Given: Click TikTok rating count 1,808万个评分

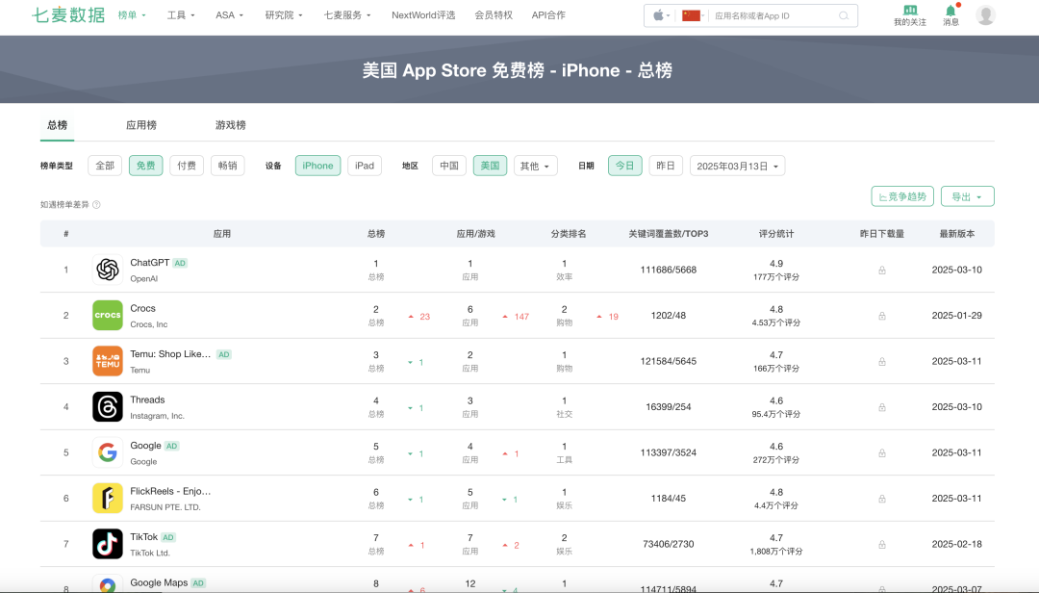Looking at the screenshot, I should (x=776, y=552).
